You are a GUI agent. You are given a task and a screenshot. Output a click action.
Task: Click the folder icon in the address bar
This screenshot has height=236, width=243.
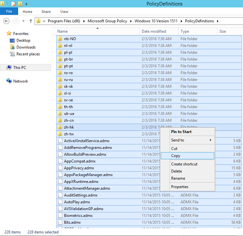click(38, 21)
